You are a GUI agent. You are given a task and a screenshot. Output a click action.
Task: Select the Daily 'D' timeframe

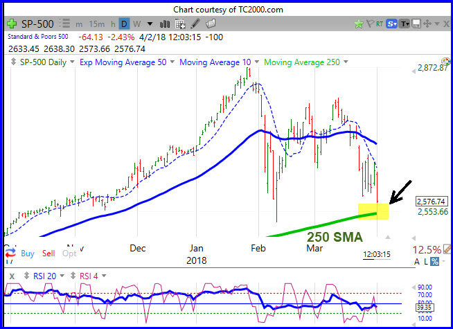pyautogui.click(x=124, y=24)
